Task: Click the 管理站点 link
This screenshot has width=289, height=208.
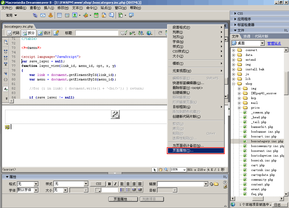Action: 274,43
